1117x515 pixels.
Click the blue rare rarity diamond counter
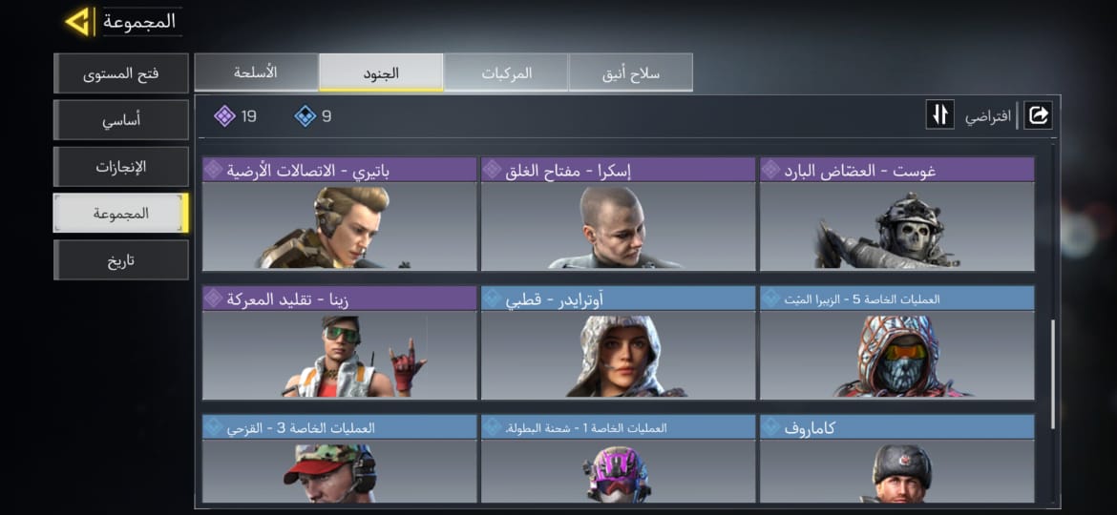313,116
